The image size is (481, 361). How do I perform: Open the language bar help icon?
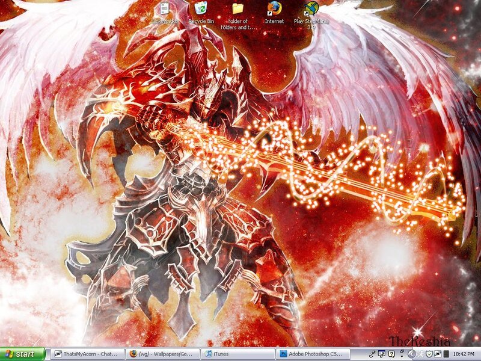392,354
